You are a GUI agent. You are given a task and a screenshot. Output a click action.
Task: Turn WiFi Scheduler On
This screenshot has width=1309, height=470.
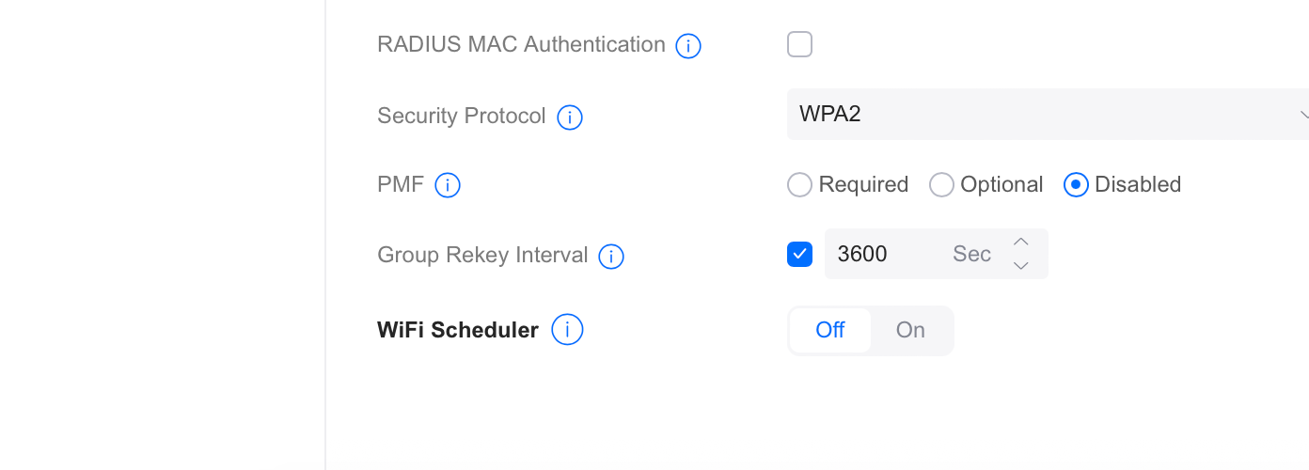pyautogui.click(x=910, y=330)
